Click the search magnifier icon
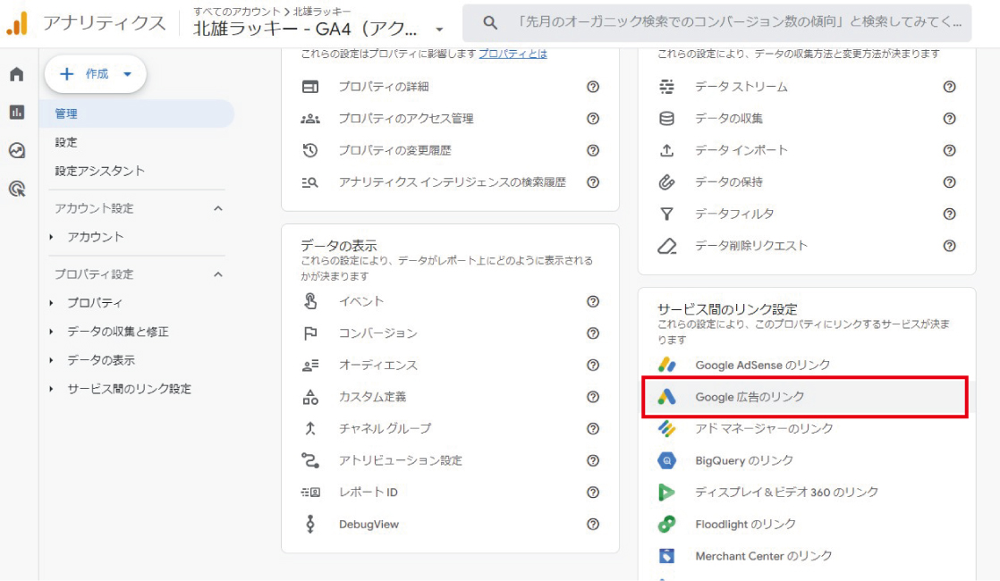 pyautogui.click(x=490, y=23)
